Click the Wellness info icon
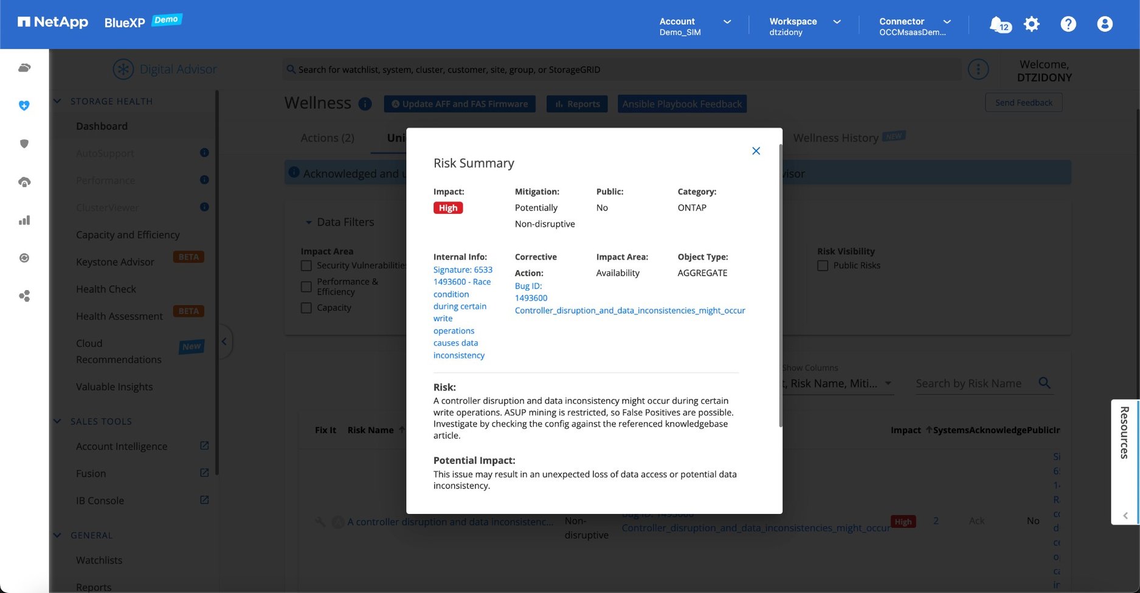The width and height of the screenshot is (1140, 593). point(365,104)
